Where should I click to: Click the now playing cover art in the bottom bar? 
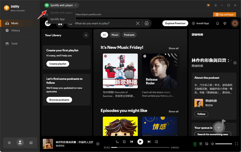coord(48,144)
